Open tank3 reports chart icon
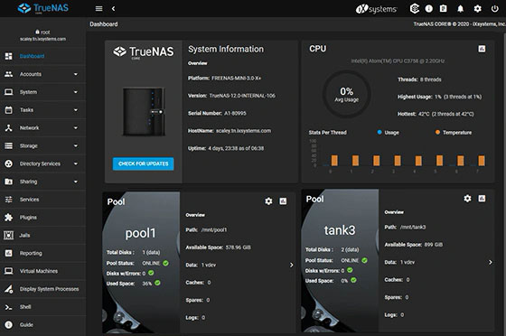The height and width of the screenshot is (336, 506). click(482, 199)
